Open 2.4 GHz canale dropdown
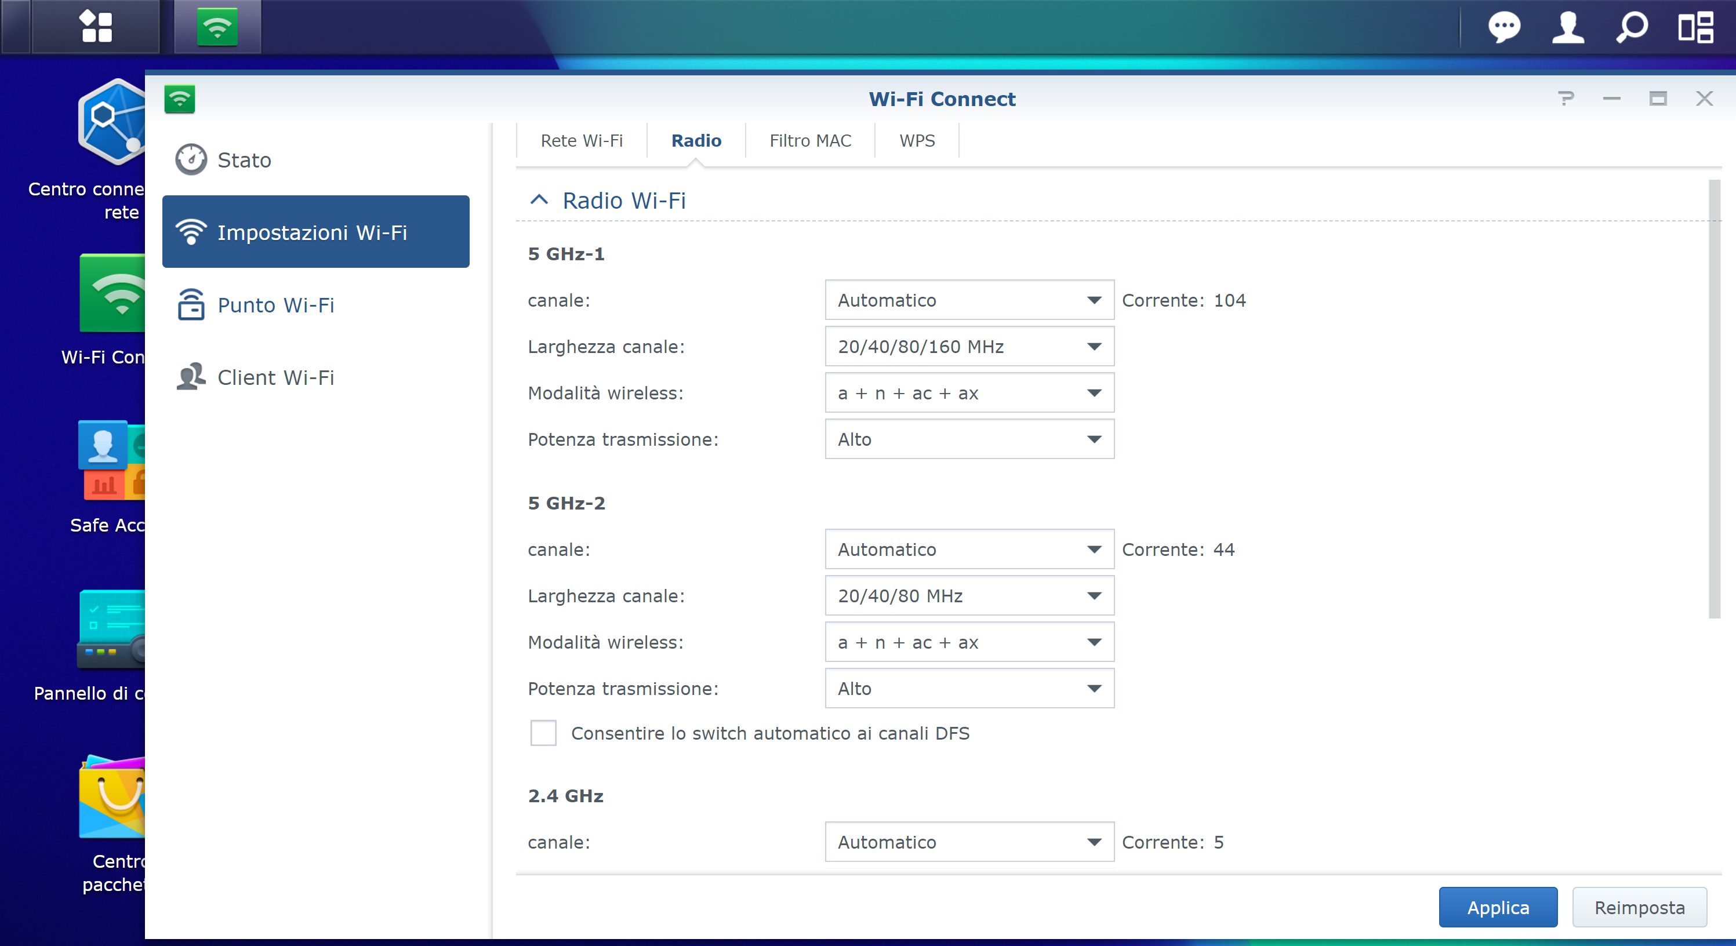Viewport: 1736px width, 946px height. pos(969,842)
